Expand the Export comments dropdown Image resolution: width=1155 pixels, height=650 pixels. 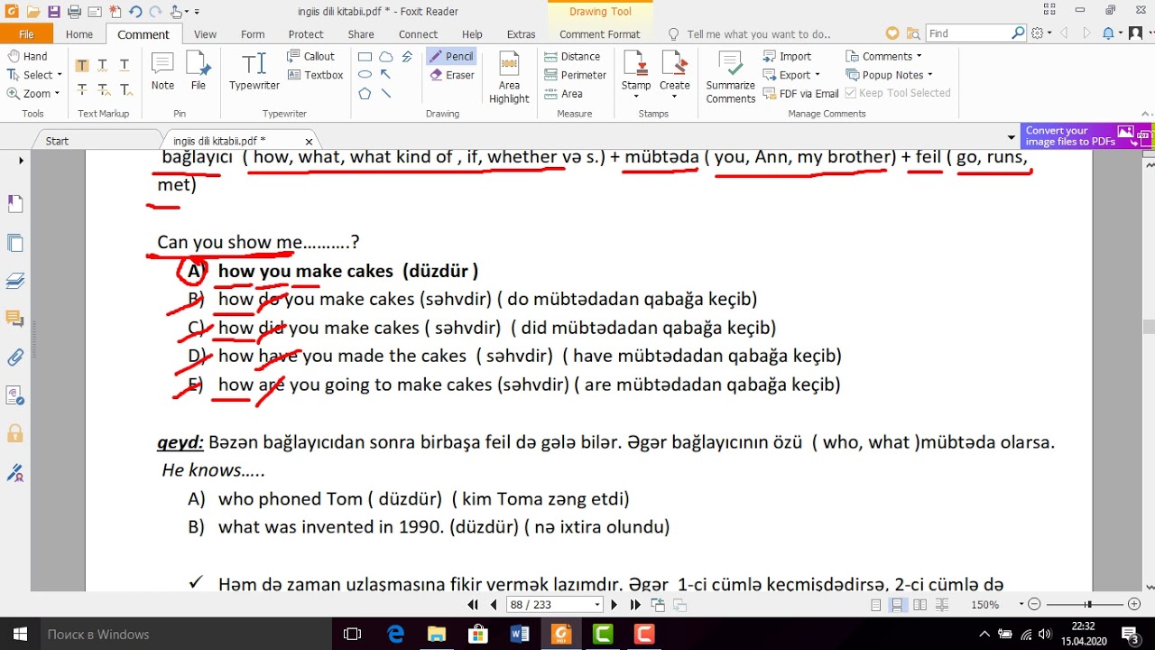(x=818, y=75)
